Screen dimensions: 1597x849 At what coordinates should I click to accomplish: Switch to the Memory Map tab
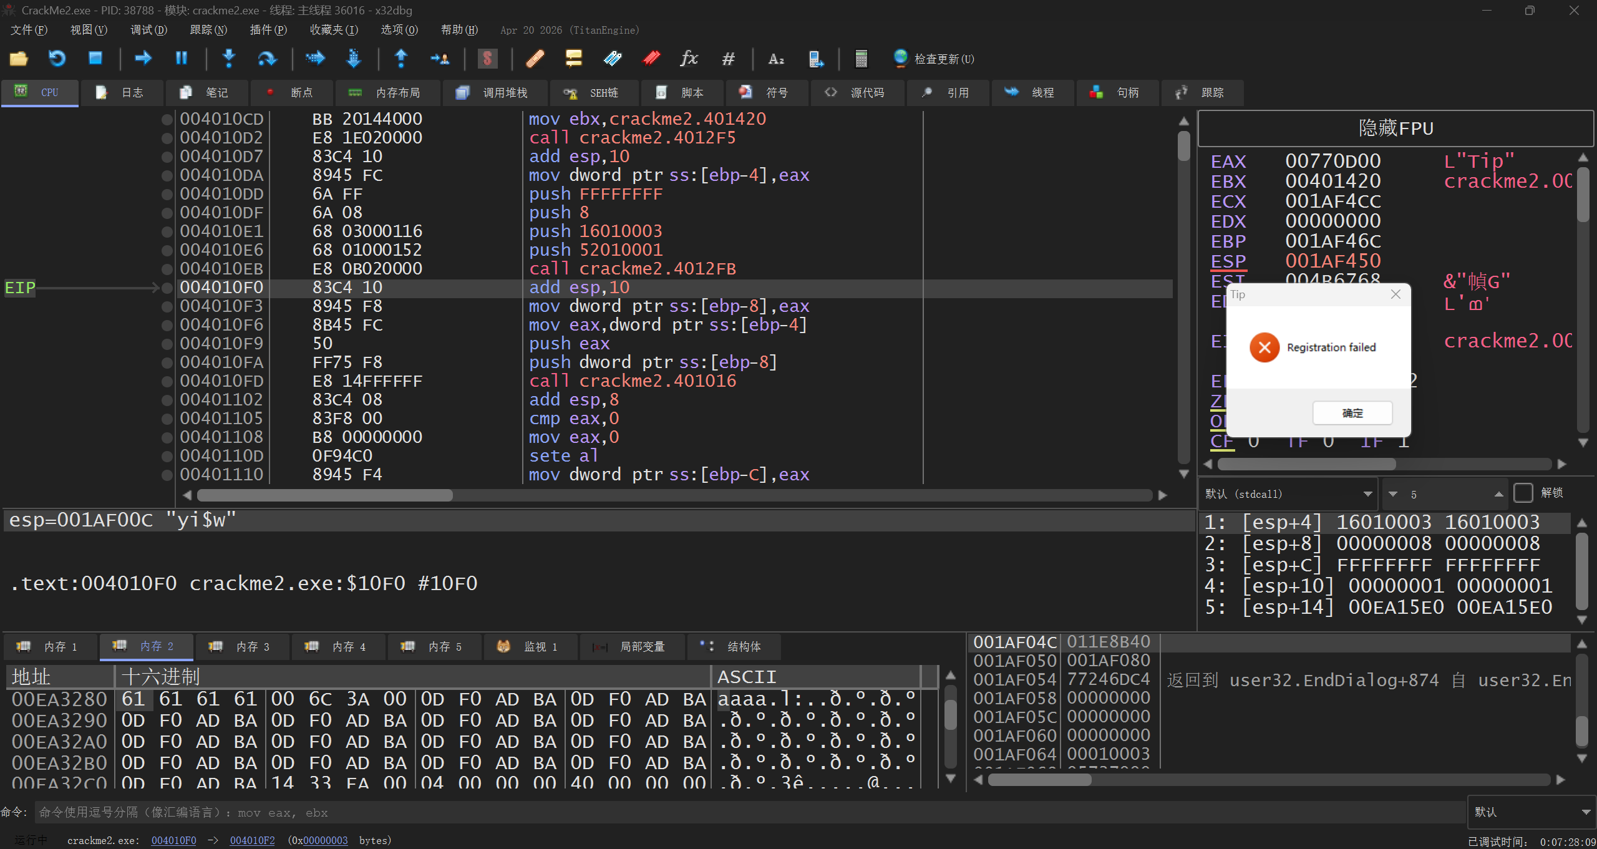(387, 92)
